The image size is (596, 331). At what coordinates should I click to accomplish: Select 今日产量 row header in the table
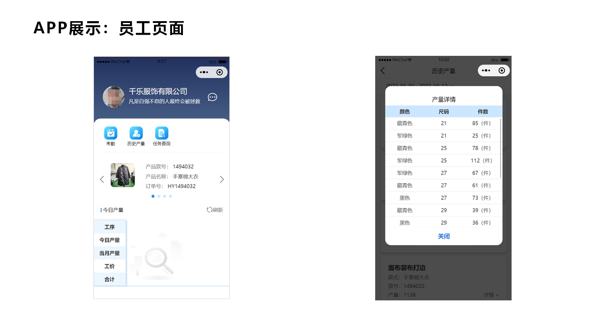(110, 240)
